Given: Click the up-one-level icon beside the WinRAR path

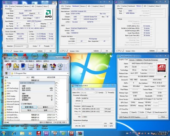Looking at the screenshot, I should 6,73.
